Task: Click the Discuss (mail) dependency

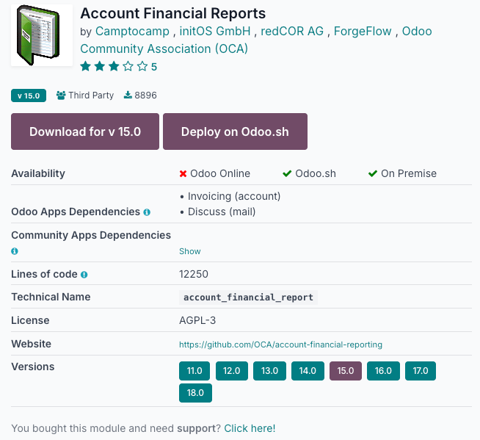Action: [222, 212]
